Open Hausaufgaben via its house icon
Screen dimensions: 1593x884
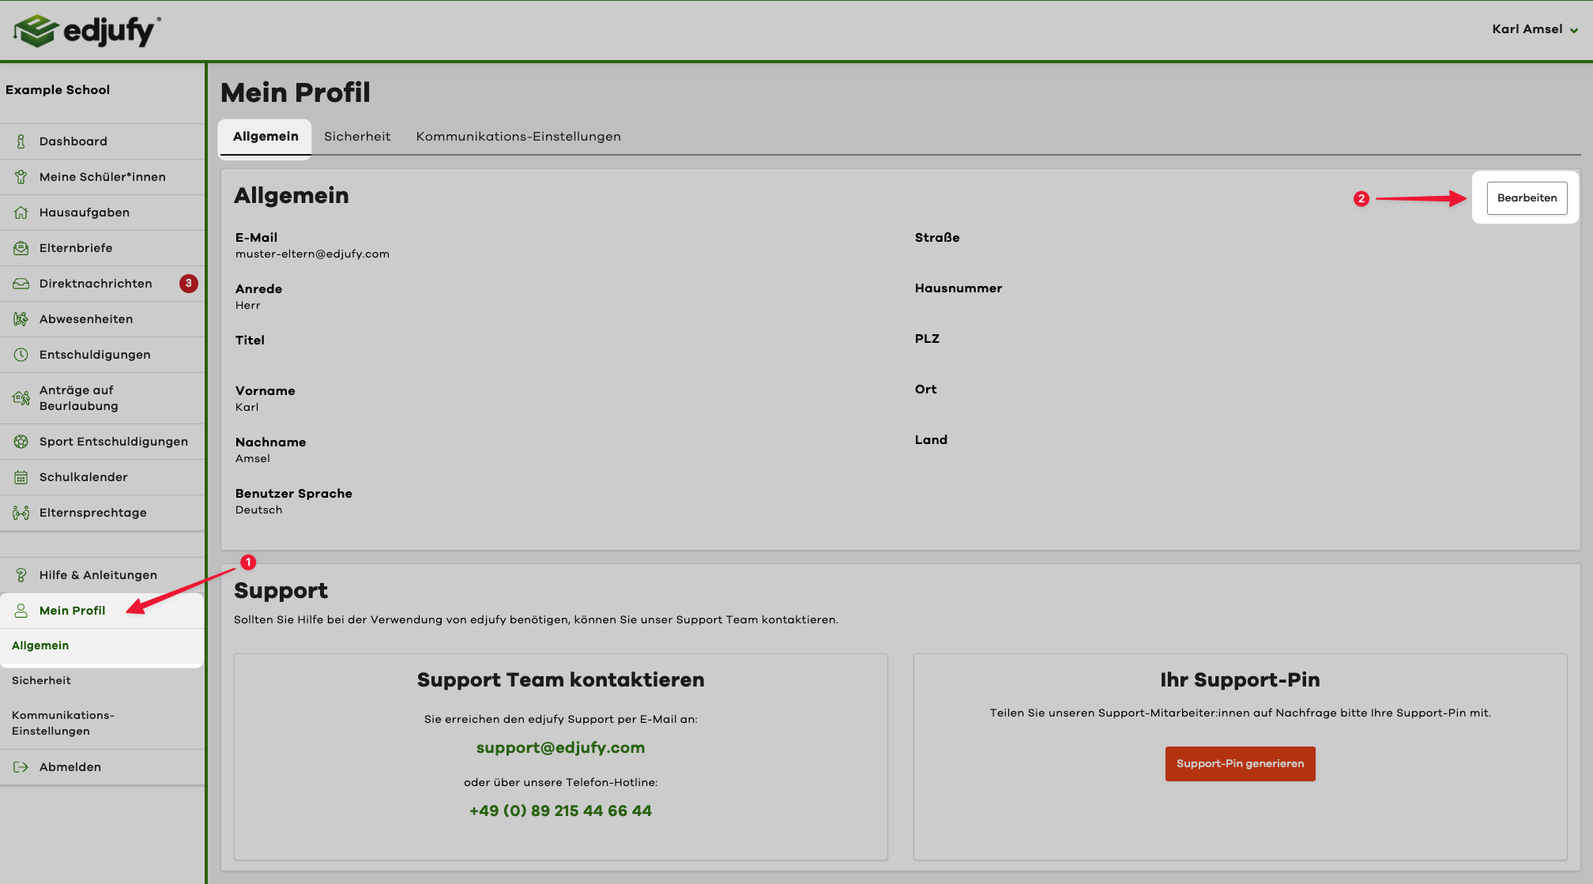point(21,213)
